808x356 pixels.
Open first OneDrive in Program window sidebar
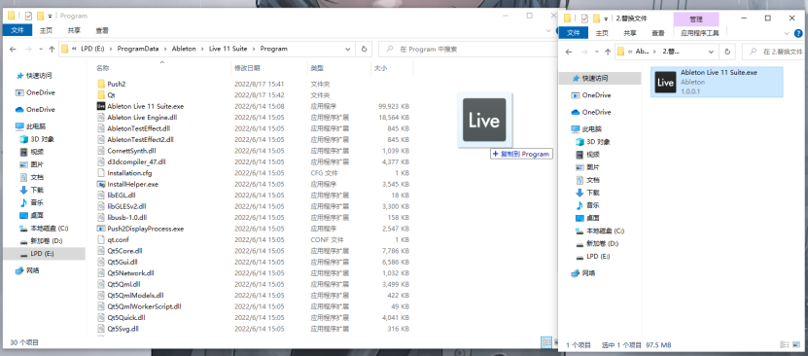(36, 92)
